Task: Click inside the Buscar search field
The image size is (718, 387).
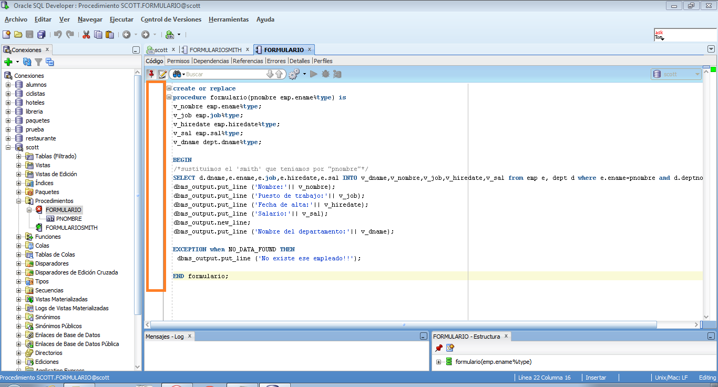Action: pos(226,74)
